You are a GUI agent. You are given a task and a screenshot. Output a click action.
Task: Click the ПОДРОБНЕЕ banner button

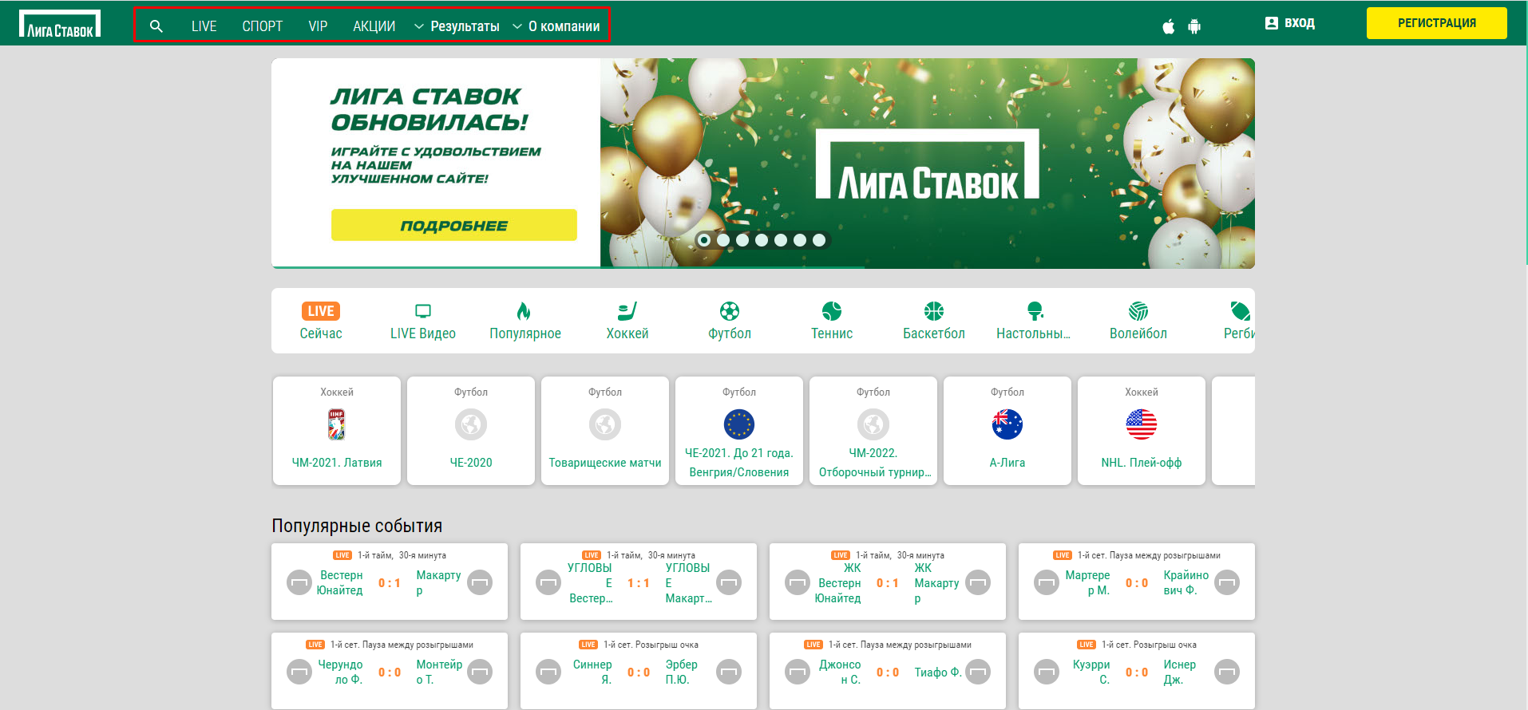point(453,226)
